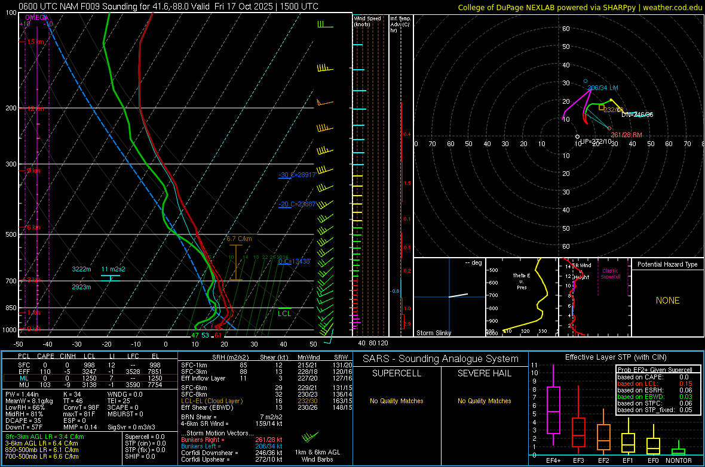Click the sounding title with NAM F009 text
Screen dimensions: 705x467
click(168, 7)
